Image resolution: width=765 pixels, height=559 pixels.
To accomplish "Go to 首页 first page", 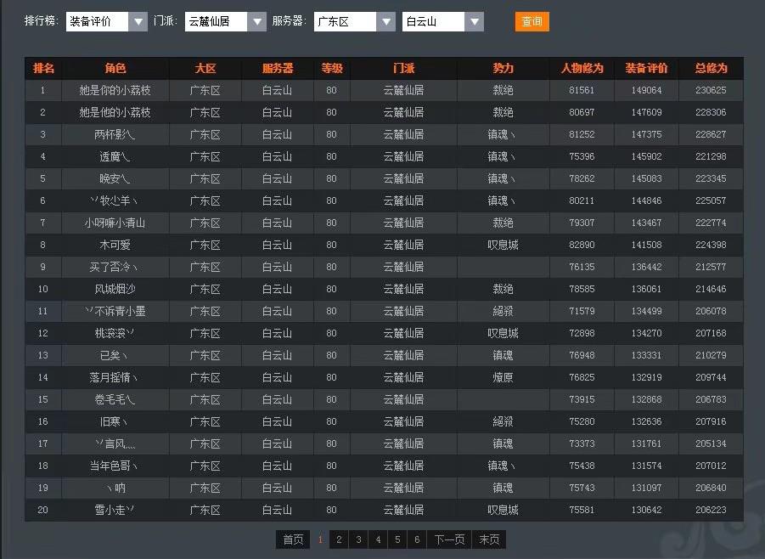I will tap(293, 539).
